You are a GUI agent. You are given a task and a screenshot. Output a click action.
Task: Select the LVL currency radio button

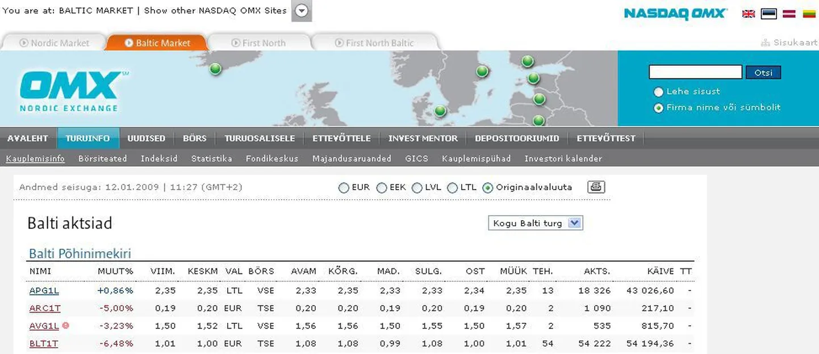[417, 188]
